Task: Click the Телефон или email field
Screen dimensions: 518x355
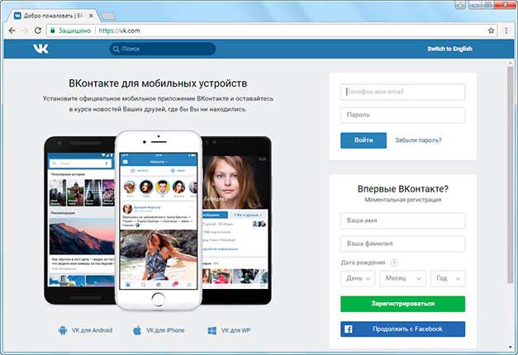Action: point(402,92)
